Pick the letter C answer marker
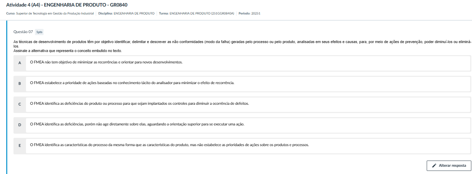Viewport: 472px width, 174px height. click(x=20, y=104)
